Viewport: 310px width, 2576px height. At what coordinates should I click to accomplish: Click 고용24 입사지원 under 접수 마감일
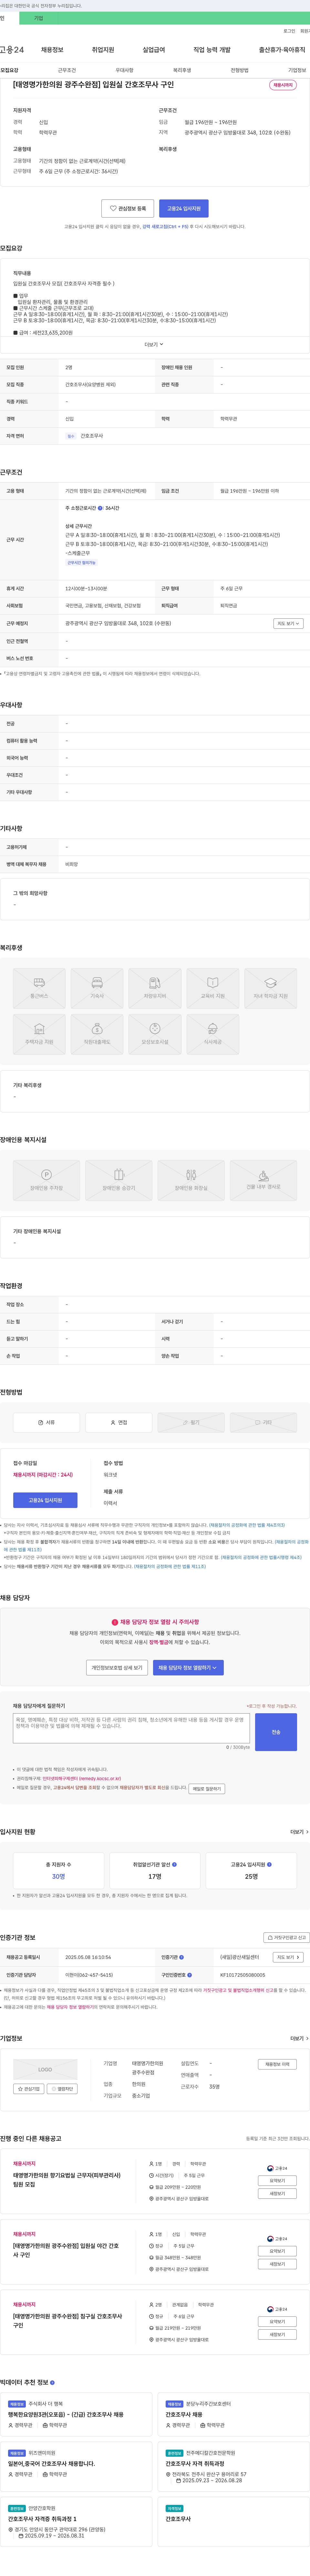45,1500
